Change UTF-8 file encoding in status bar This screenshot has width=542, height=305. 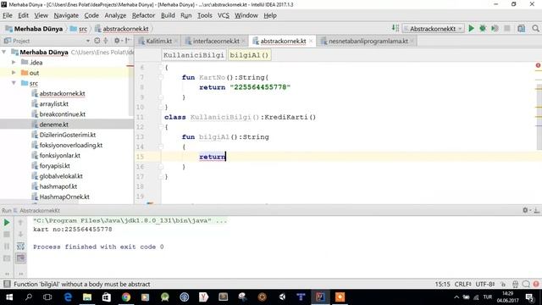pos(485,285)
